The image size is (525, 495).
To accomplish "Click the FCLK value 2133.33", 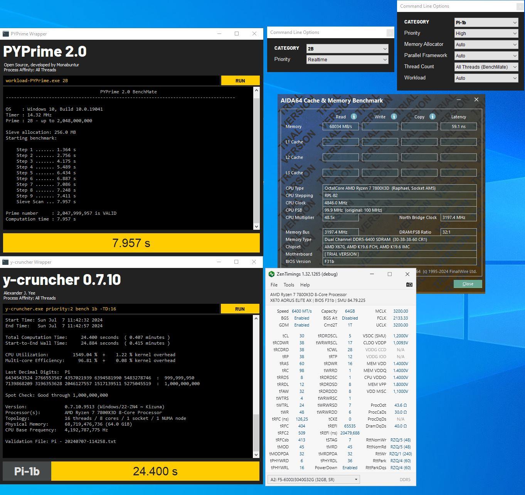I will (400, 318).
